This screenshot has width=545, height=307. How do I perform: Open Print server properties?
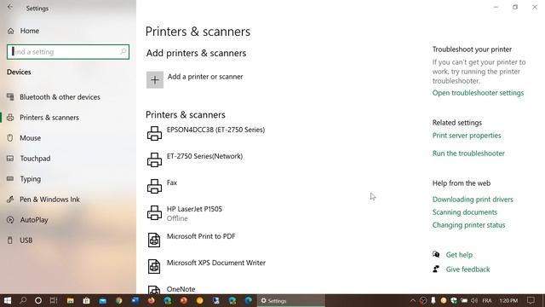coord(467,136)
